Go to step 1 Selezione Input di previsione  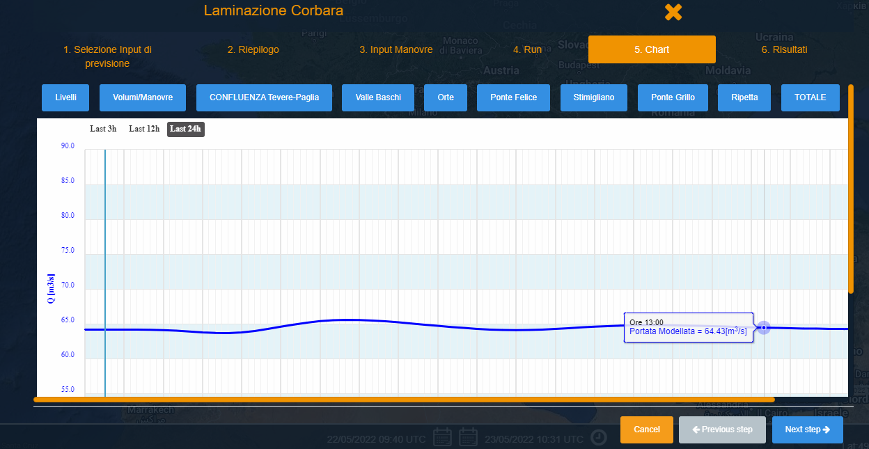point(107,56)
